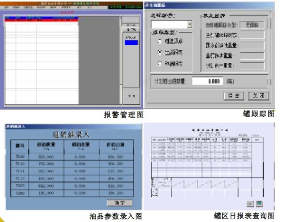Click the monitor icon below the daily report

(x=259, y=204)
